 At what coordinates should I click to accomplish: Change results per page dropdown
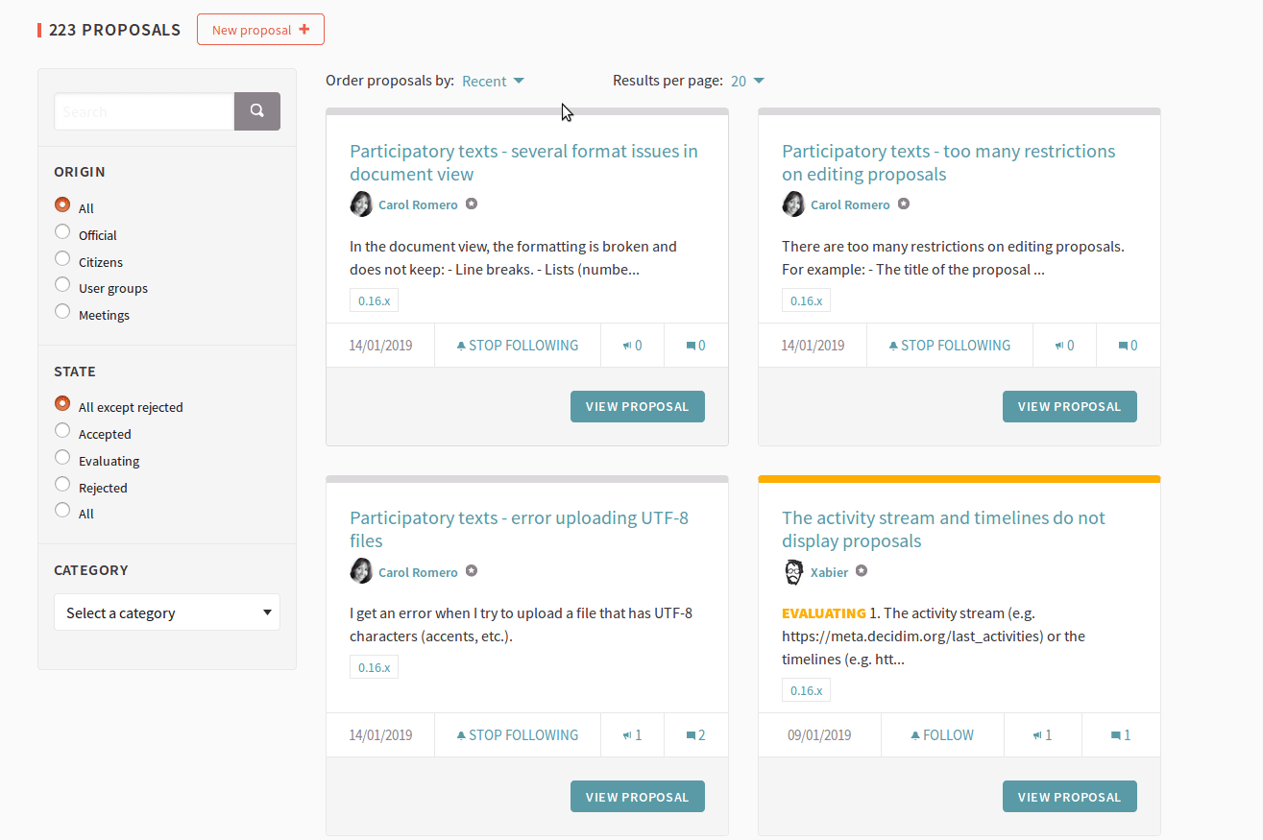(747, 82)
